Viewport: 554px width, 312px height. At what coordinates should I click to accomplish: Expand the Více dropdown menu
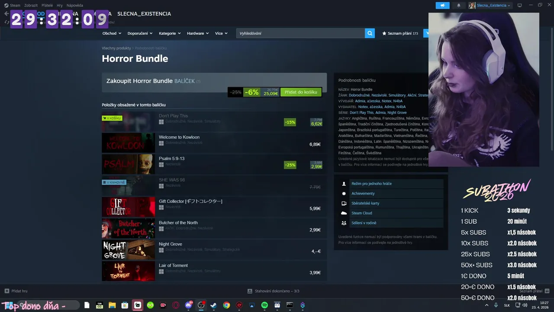click(x=221, y=33)
